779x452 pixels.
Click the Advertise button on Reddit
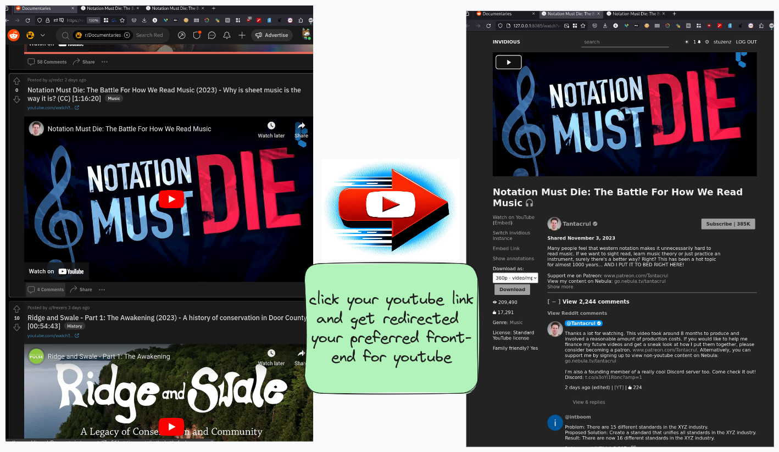pos(272,35)
